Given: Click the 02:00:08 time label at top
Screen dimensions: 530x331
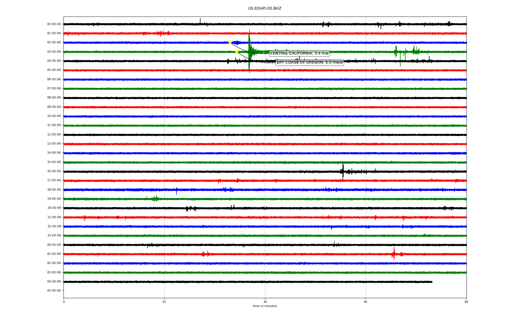Looking at the screenshot, I should [54, 42].
